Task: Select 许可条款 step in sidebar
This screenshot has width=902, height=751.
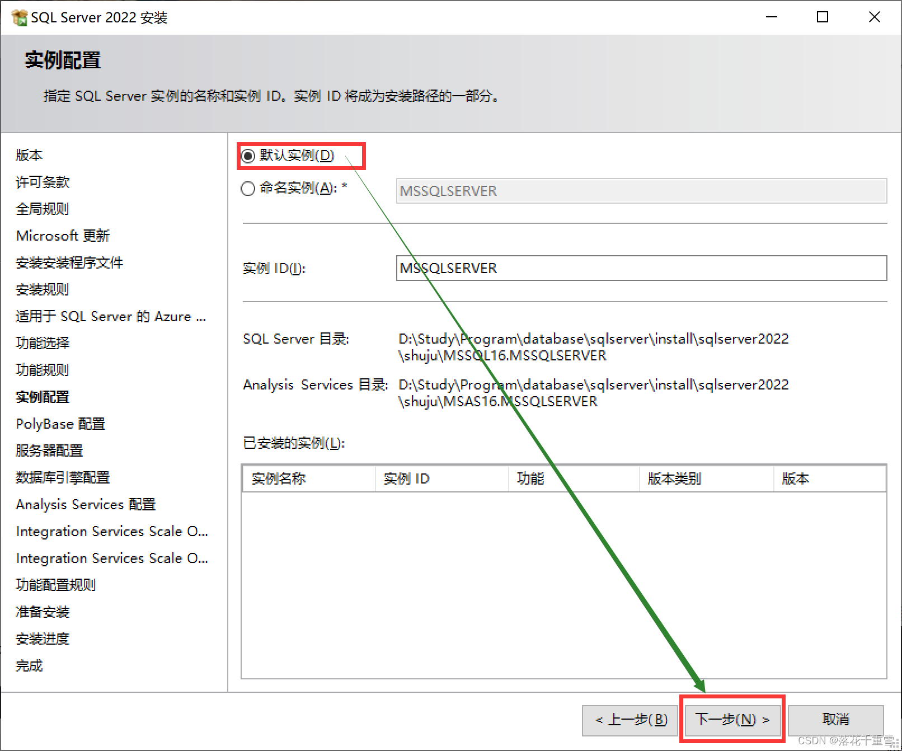Action: pos(43,182)
